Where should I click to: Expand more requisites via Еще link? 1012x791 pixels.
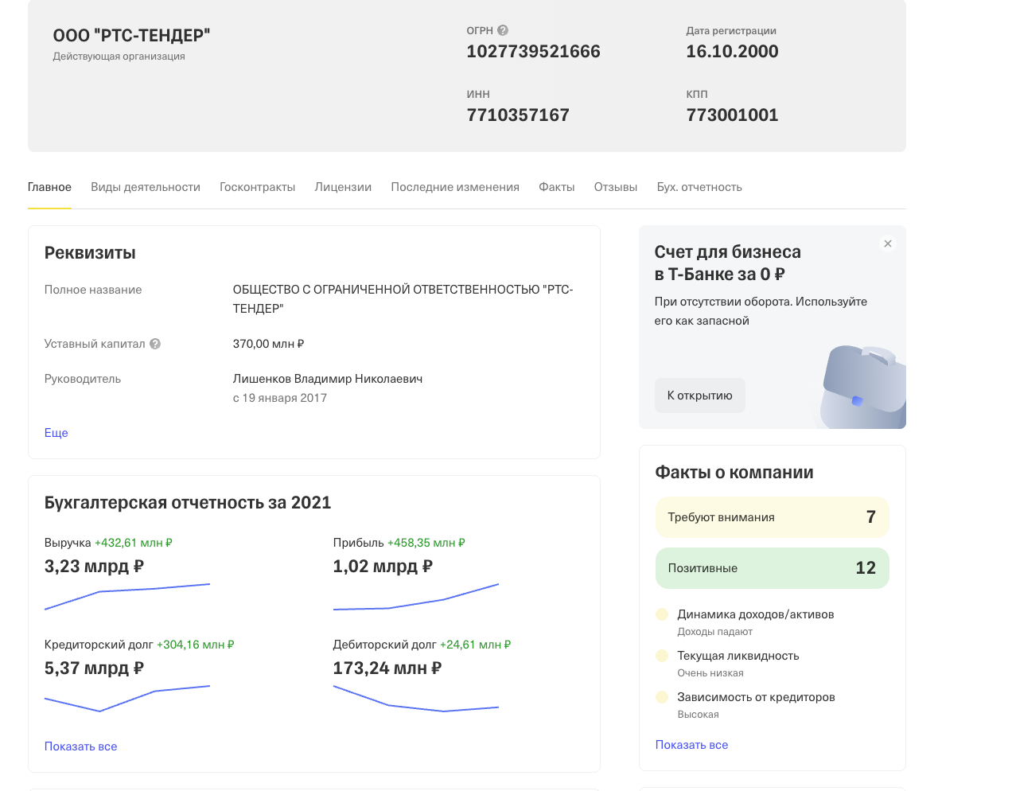tap(56, 433)
